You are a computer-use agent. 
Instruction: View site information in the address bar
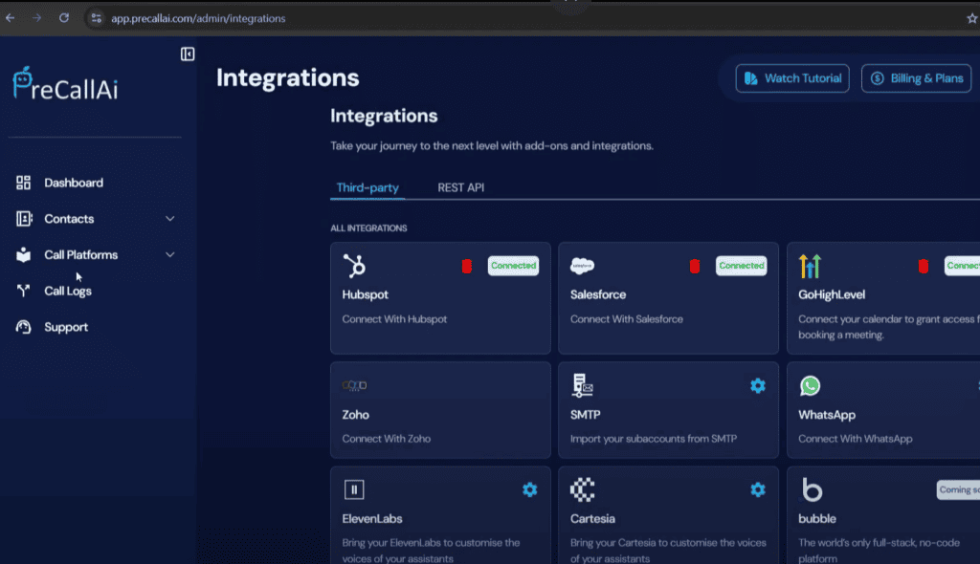[97, 18]
